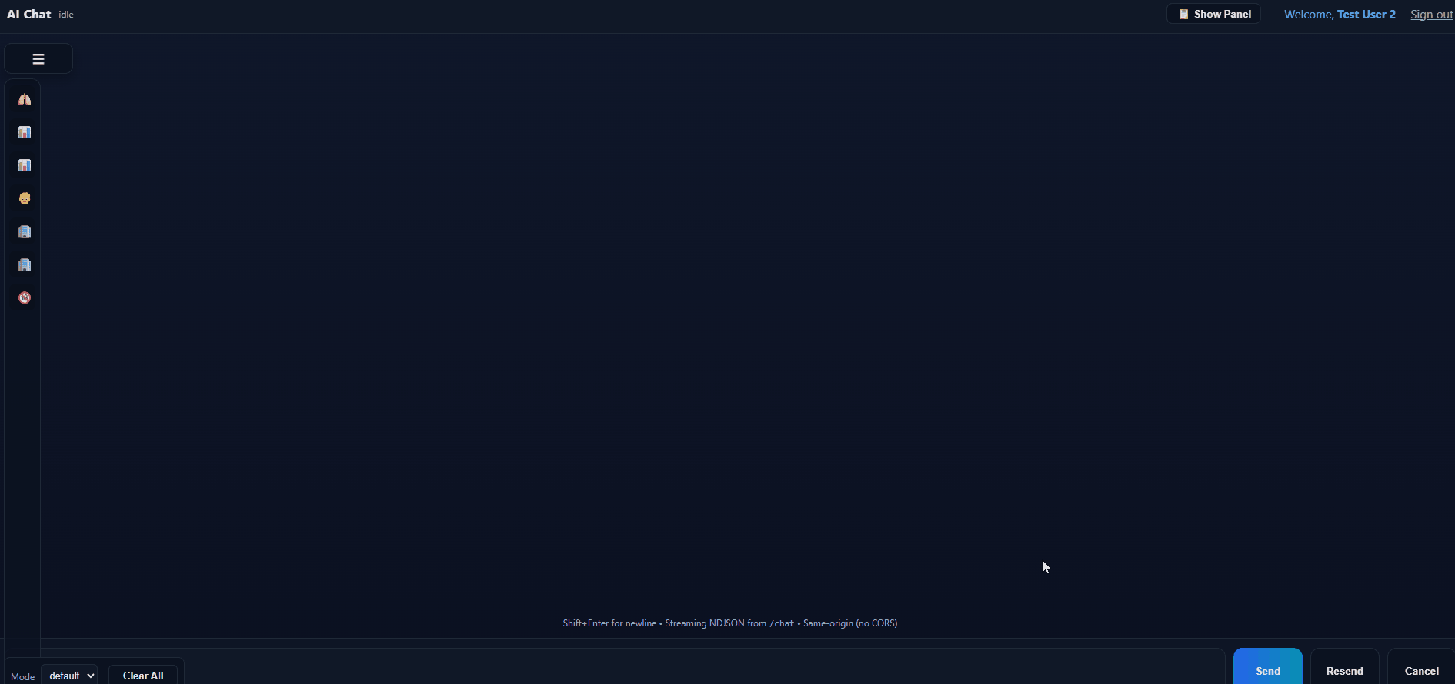The height and width of the screenshot is (684, 1455).
Task: Select the lungs icon in sidebar
Action: pyautogui.click(x=25, y=99)
